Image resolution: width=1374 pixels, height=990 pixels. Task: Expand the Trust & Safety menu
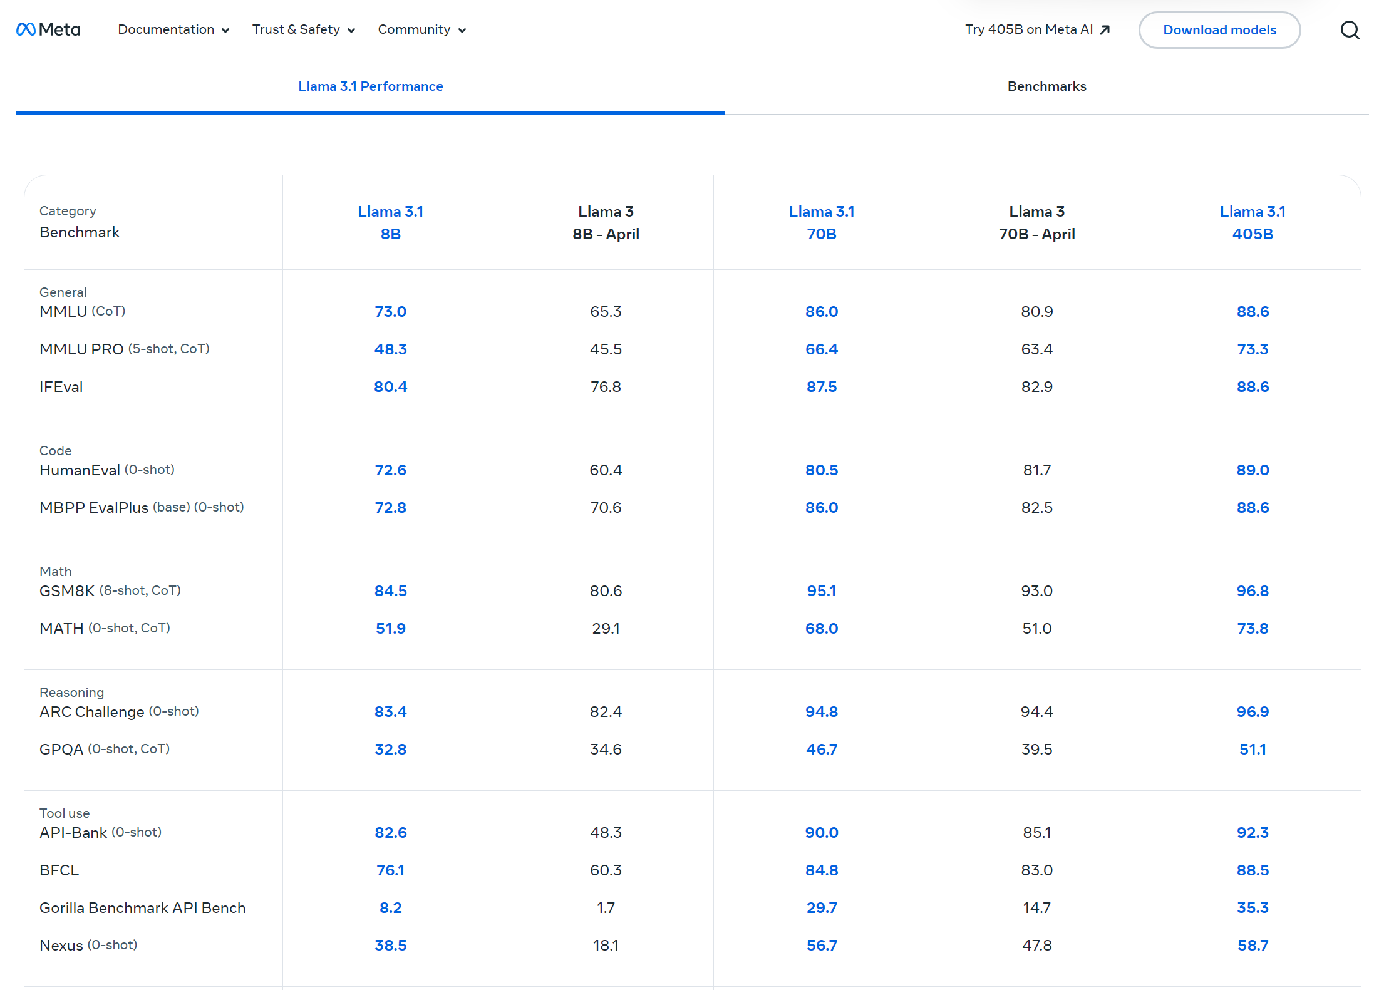click(x=304, y=29)
